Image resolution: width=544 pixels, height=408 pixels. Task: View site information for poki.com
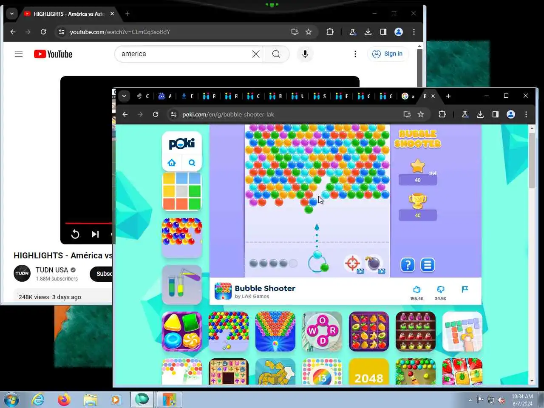point(173,114)
